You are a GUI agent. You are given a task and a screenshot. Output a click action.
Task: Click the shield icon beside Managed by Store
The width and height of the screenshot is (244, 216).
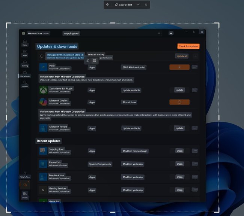[x=42, y=56]
